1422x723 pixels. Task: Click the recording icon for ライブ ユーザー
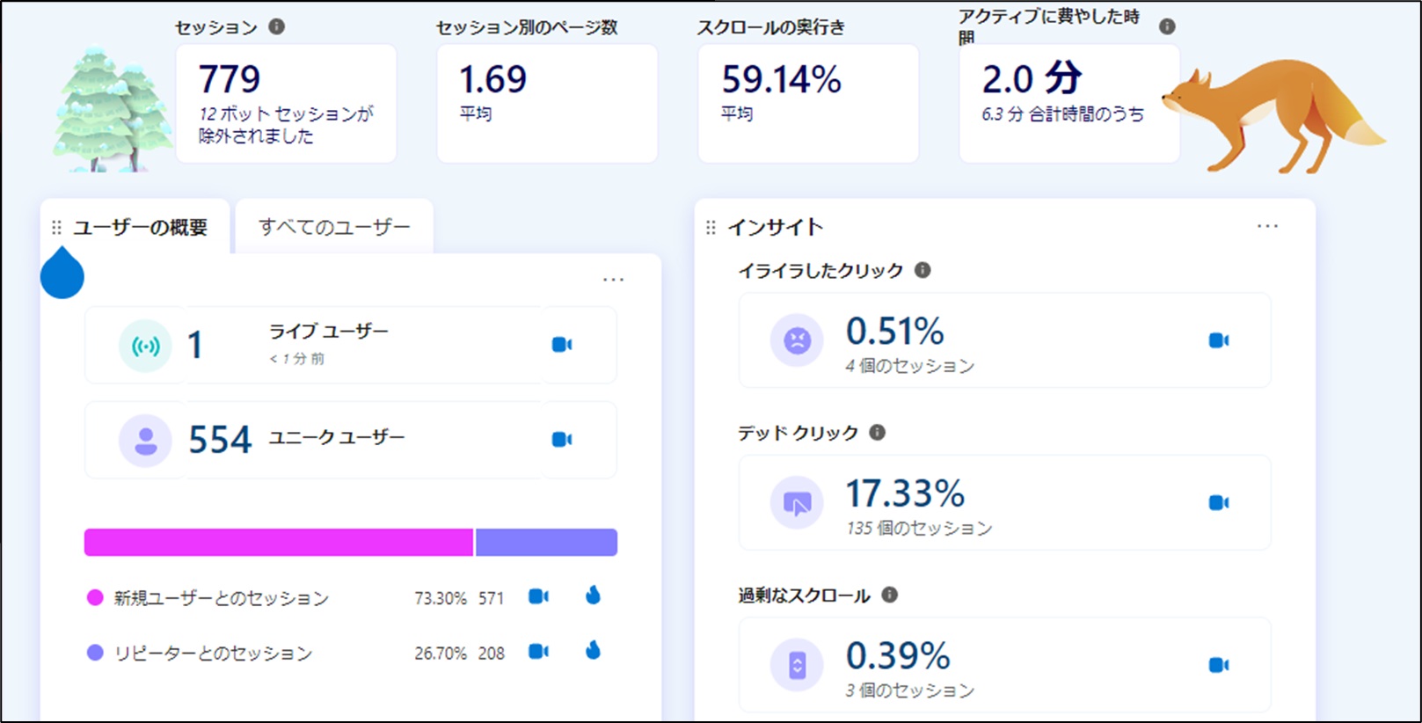pos(561,345)
